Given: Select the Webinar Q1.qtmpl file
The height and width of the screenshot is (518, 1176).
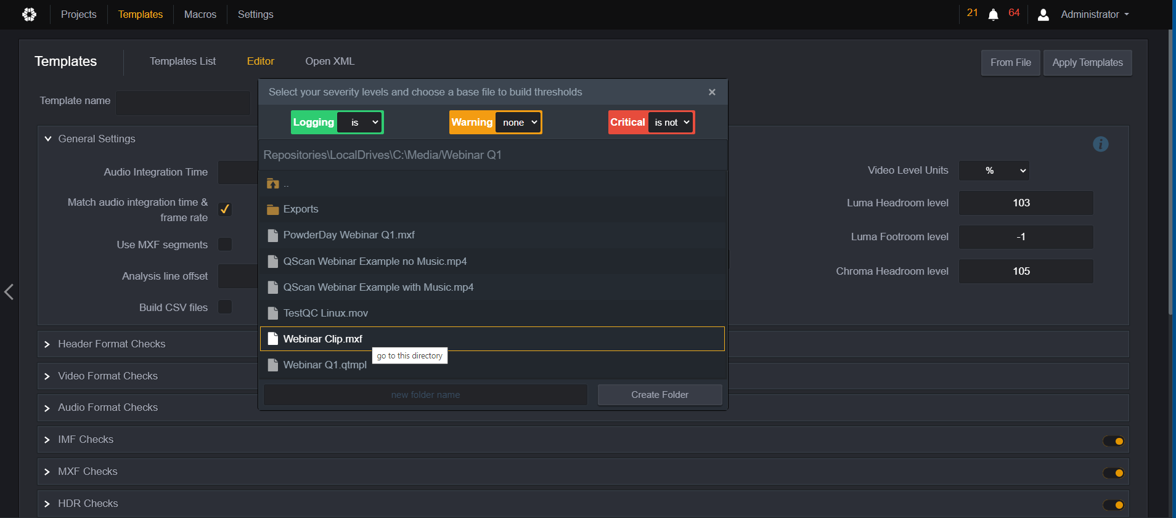Looking at the screenshot, I should pyautogui.click(x=492, y=365).
